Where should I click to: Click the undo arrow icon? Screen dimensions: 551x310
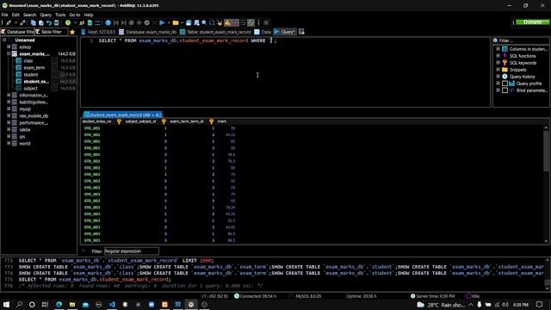coord(49,23)
